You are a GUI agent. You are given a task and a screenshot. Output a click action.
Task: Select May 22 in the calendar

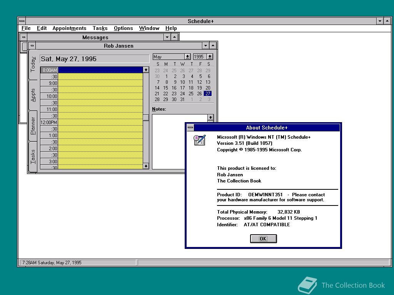pyautogui.click(x=165, y=94)
